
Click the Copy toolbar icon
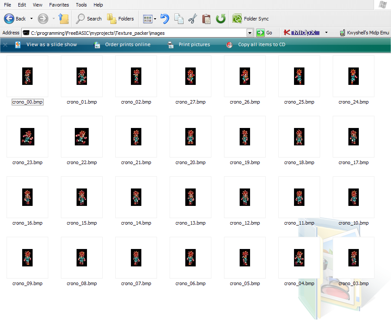[x=179, y=19]
